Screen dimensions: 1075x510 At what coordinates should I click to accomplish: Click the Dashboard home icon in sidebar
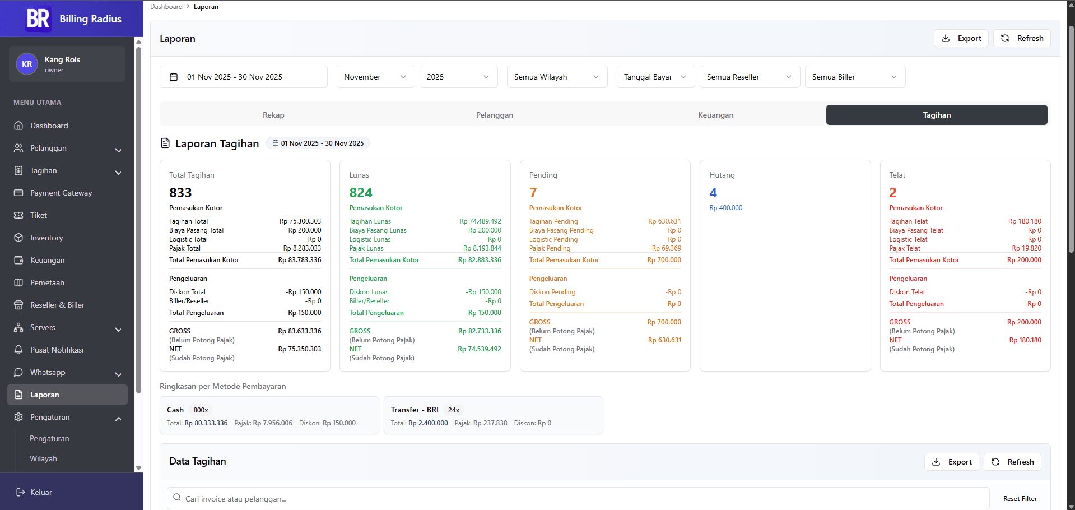coord(18,126)
